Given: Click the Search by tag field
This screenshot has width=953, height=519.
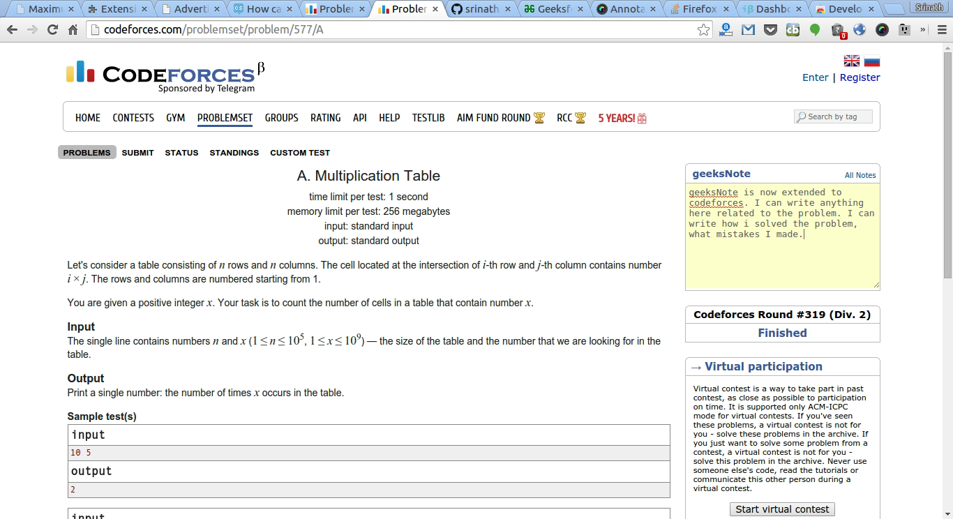Looking at the screenshot, I should point(833,116).
